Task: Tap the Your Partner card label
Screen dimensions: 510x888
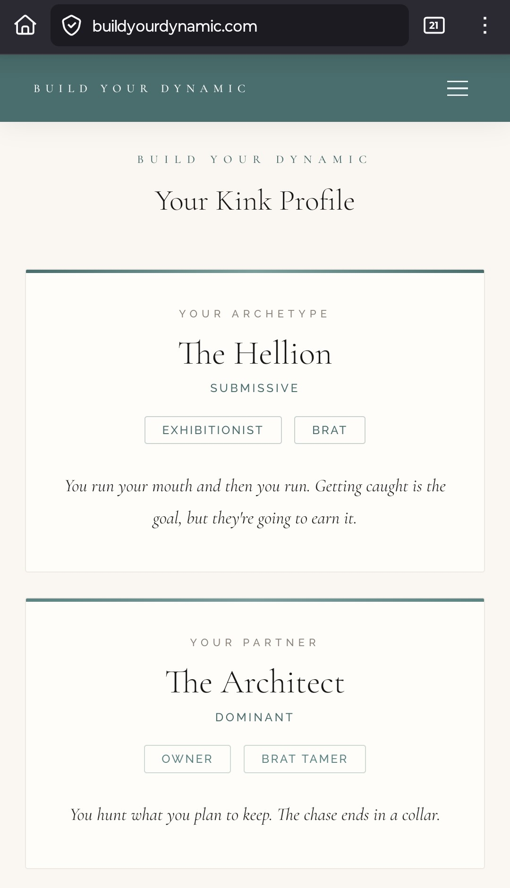Action: [x=254, y=643]
